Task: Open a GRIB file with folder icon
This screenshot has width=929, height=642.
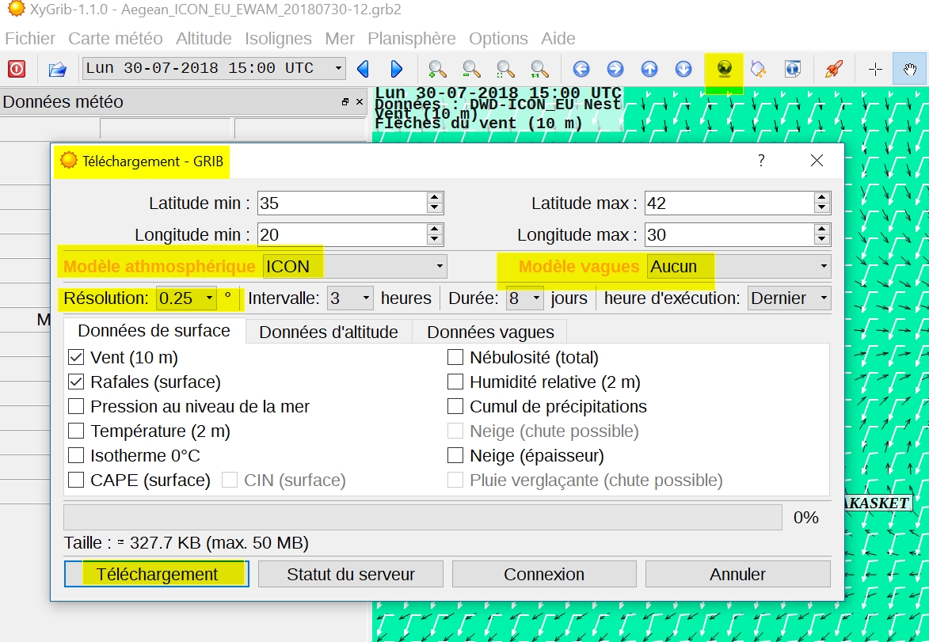Action: point(58,69)
